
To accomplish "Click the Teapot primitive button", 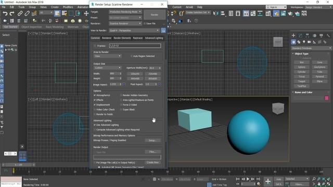I will pos(302,82).
